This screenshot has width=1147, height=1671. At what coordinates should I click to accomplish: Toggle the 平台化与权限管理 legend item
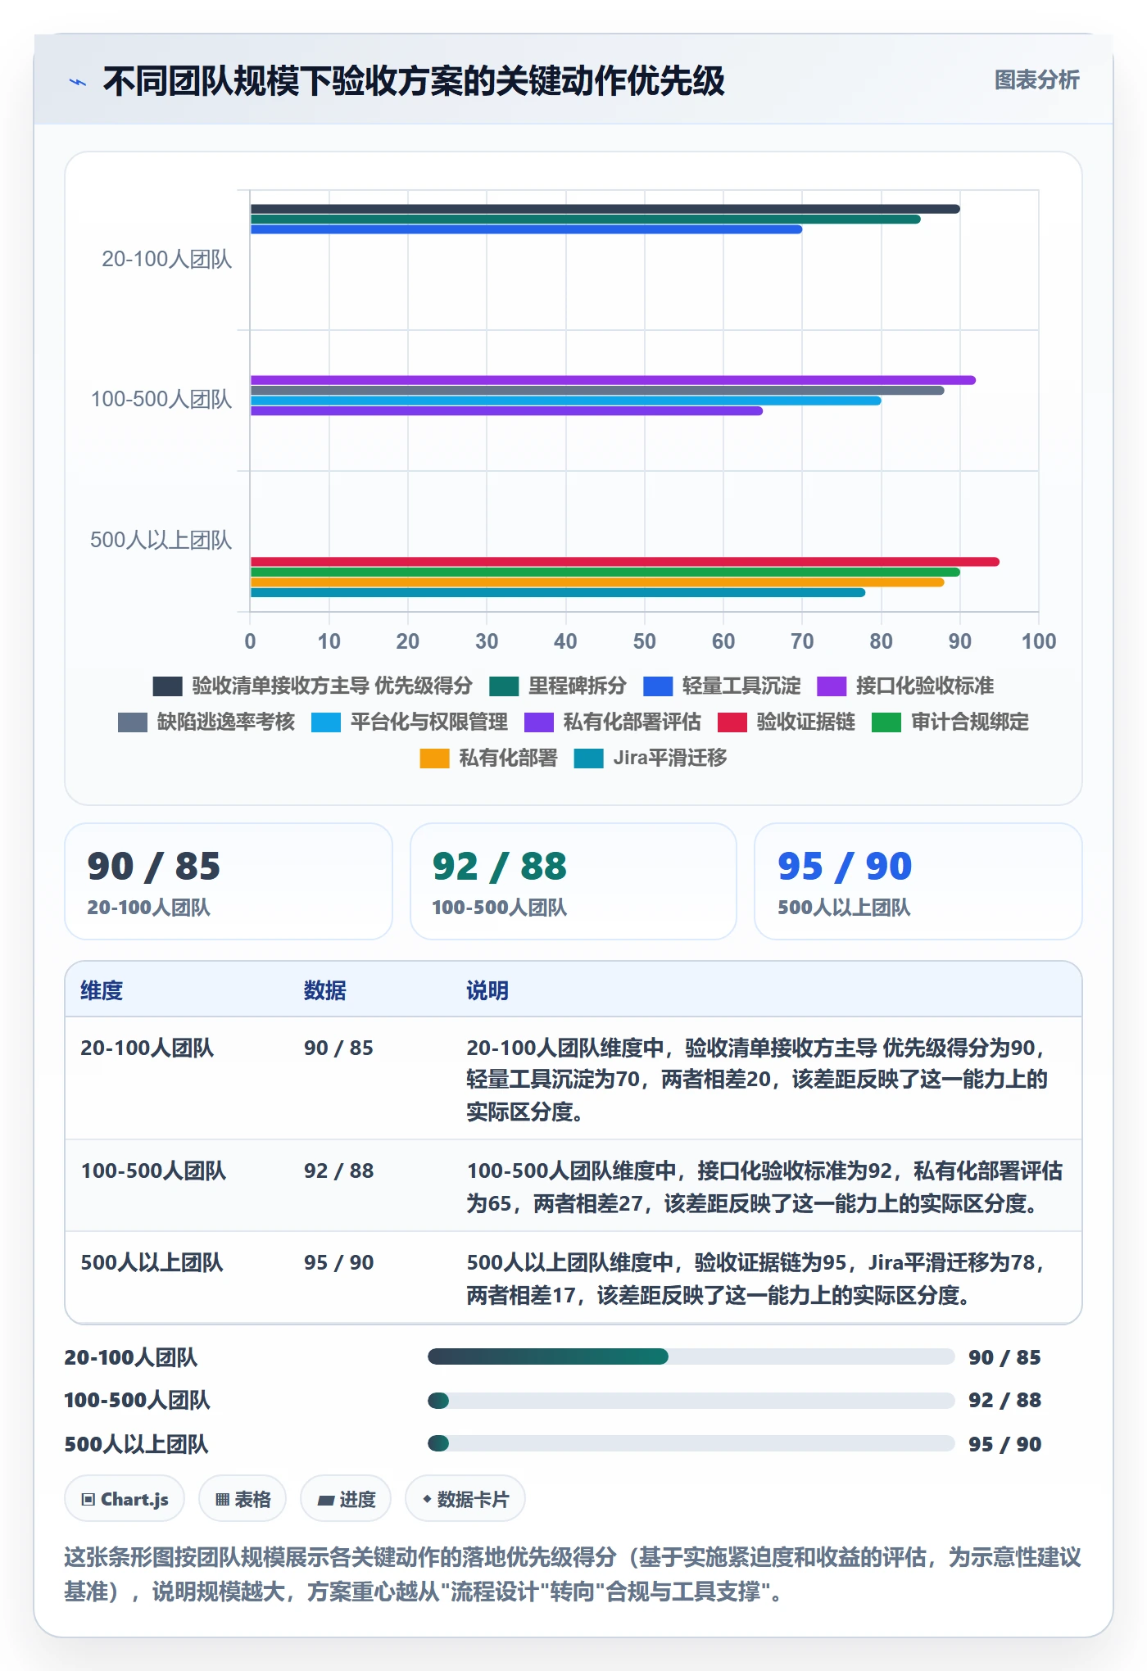pyautogui.click(x=410, y=722)
